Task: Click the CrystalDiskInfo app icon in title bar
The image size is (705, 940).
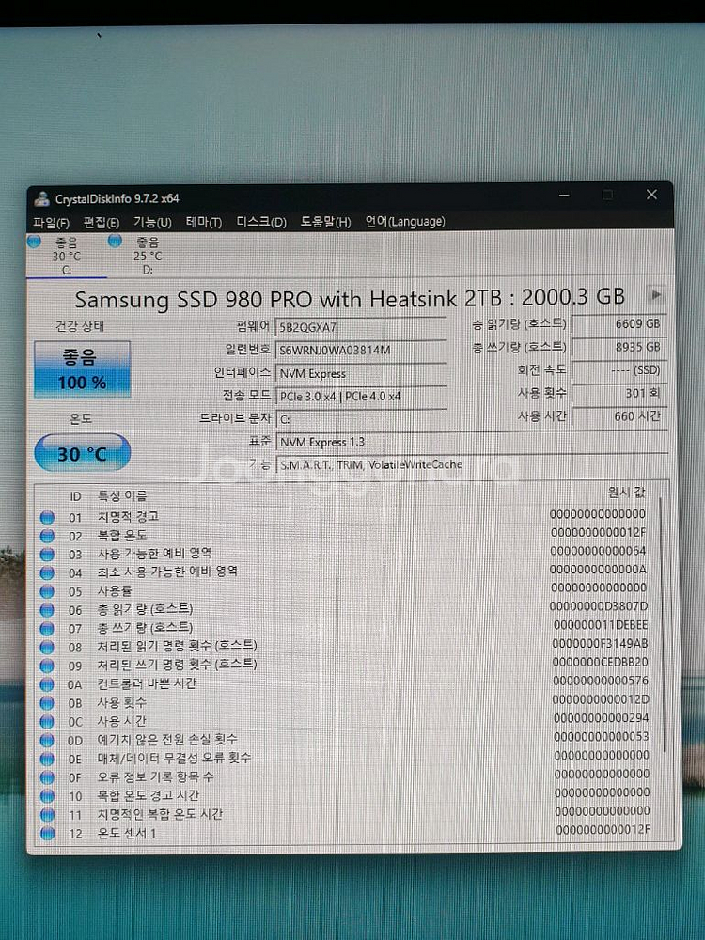Action: (41, 198)
